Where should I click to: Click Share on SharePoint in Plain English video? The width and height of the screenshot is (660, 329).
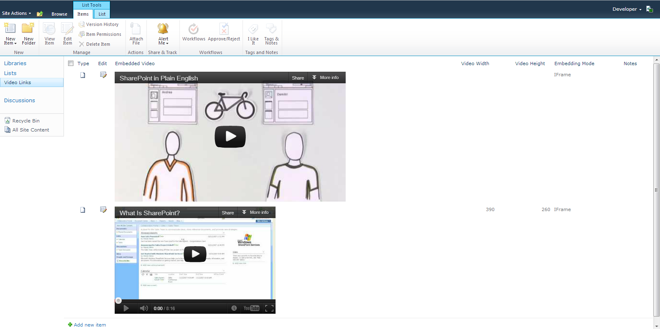(298, 78)
